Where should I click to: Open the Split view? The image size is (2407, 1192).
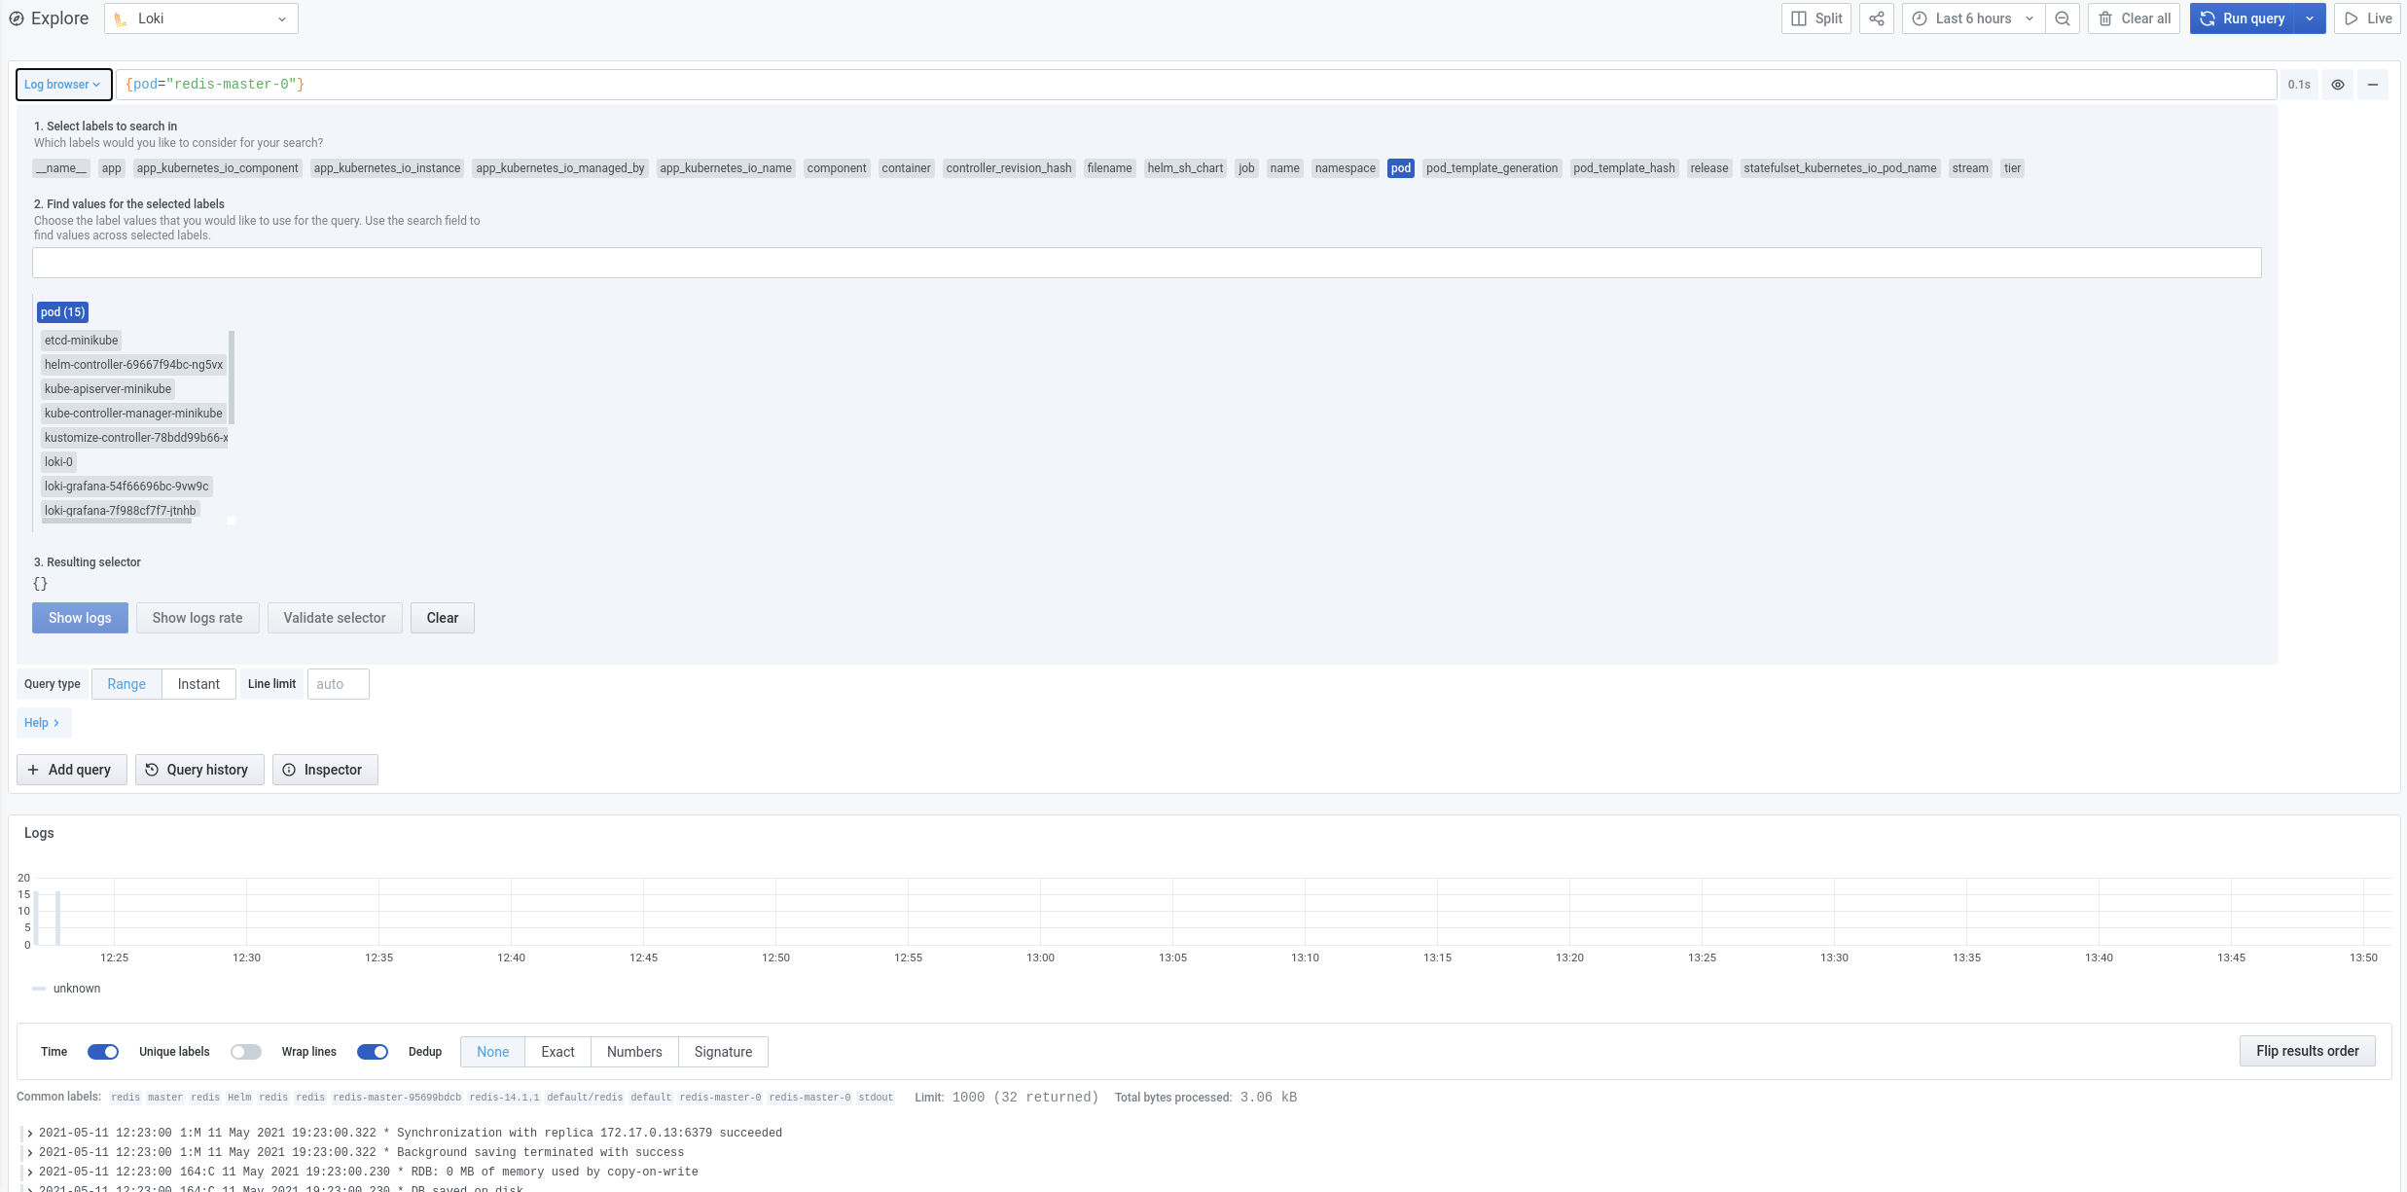[1815, 18]
